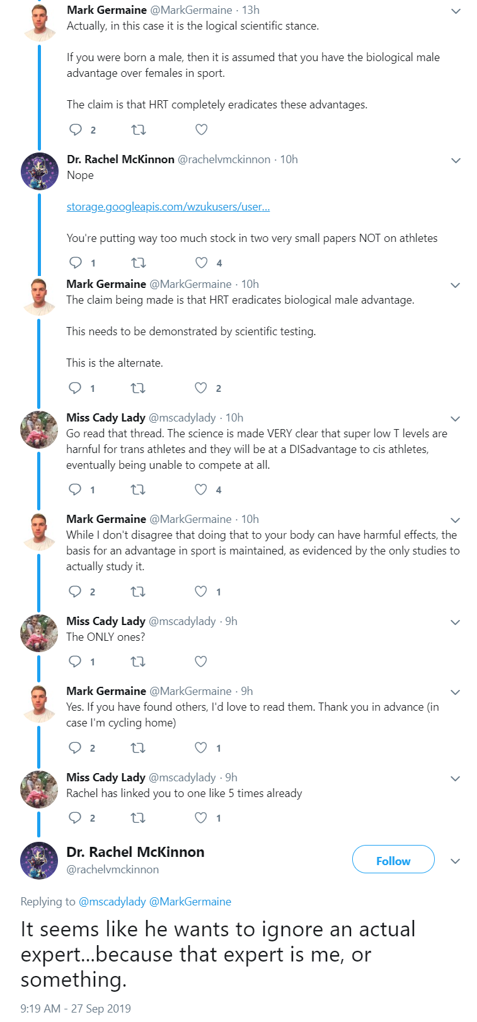Open @MarkGermaine mention in Replying to line

[x=190, y=902]
